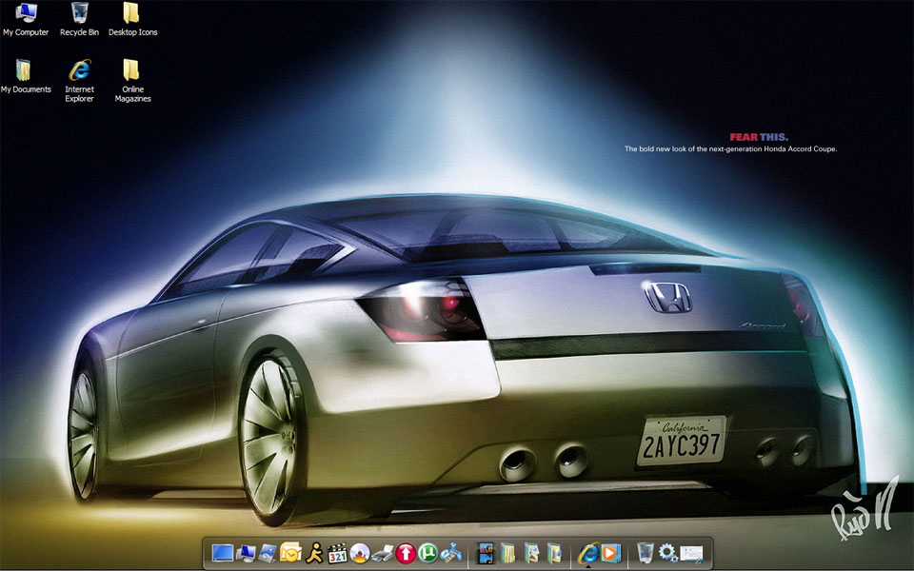This screenshot has height=571, width=914.
Task: Click the blue Show Desktop screen icon in the dock
Action: [223, 553]
